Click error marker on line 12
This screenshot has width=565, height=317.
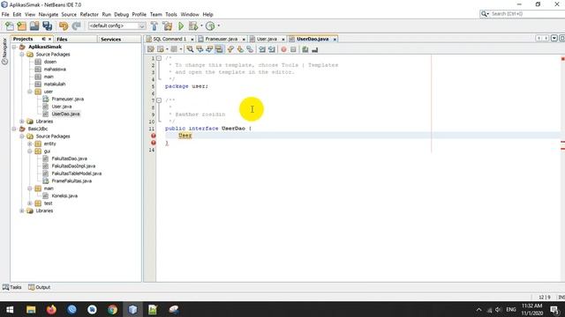(x=153, y=136)
